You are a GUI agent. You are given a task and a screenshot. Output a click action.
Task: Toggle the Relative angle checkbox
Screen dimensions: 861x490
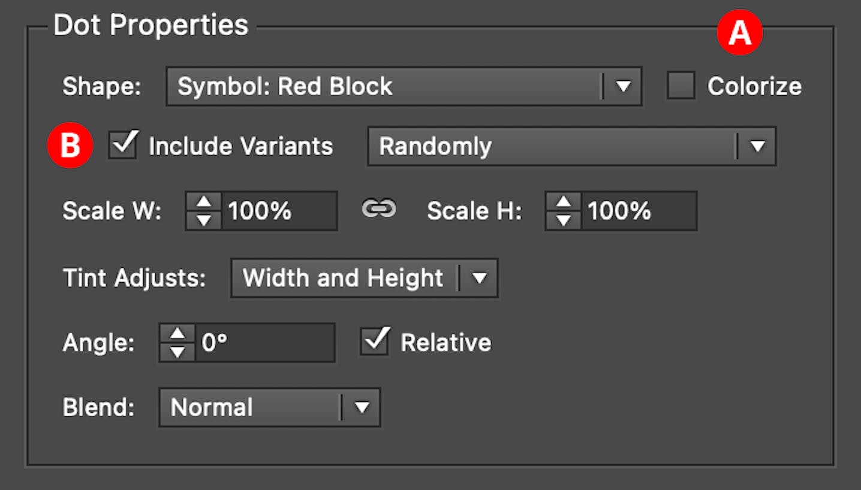[x=375, y=341]
